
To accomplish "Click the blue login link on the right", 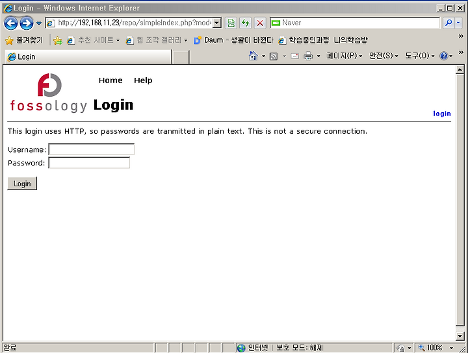I will tap(442, 114).
